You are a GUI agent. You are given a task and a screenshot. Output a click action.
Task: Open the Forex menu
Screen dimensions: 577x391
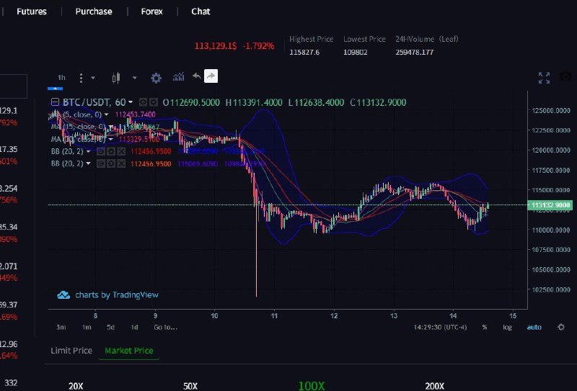click(x=151, y=12)
